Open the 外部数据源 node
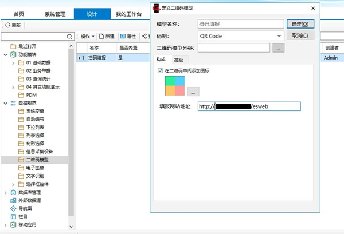This screenshot has height=234, width=344. 30,200
